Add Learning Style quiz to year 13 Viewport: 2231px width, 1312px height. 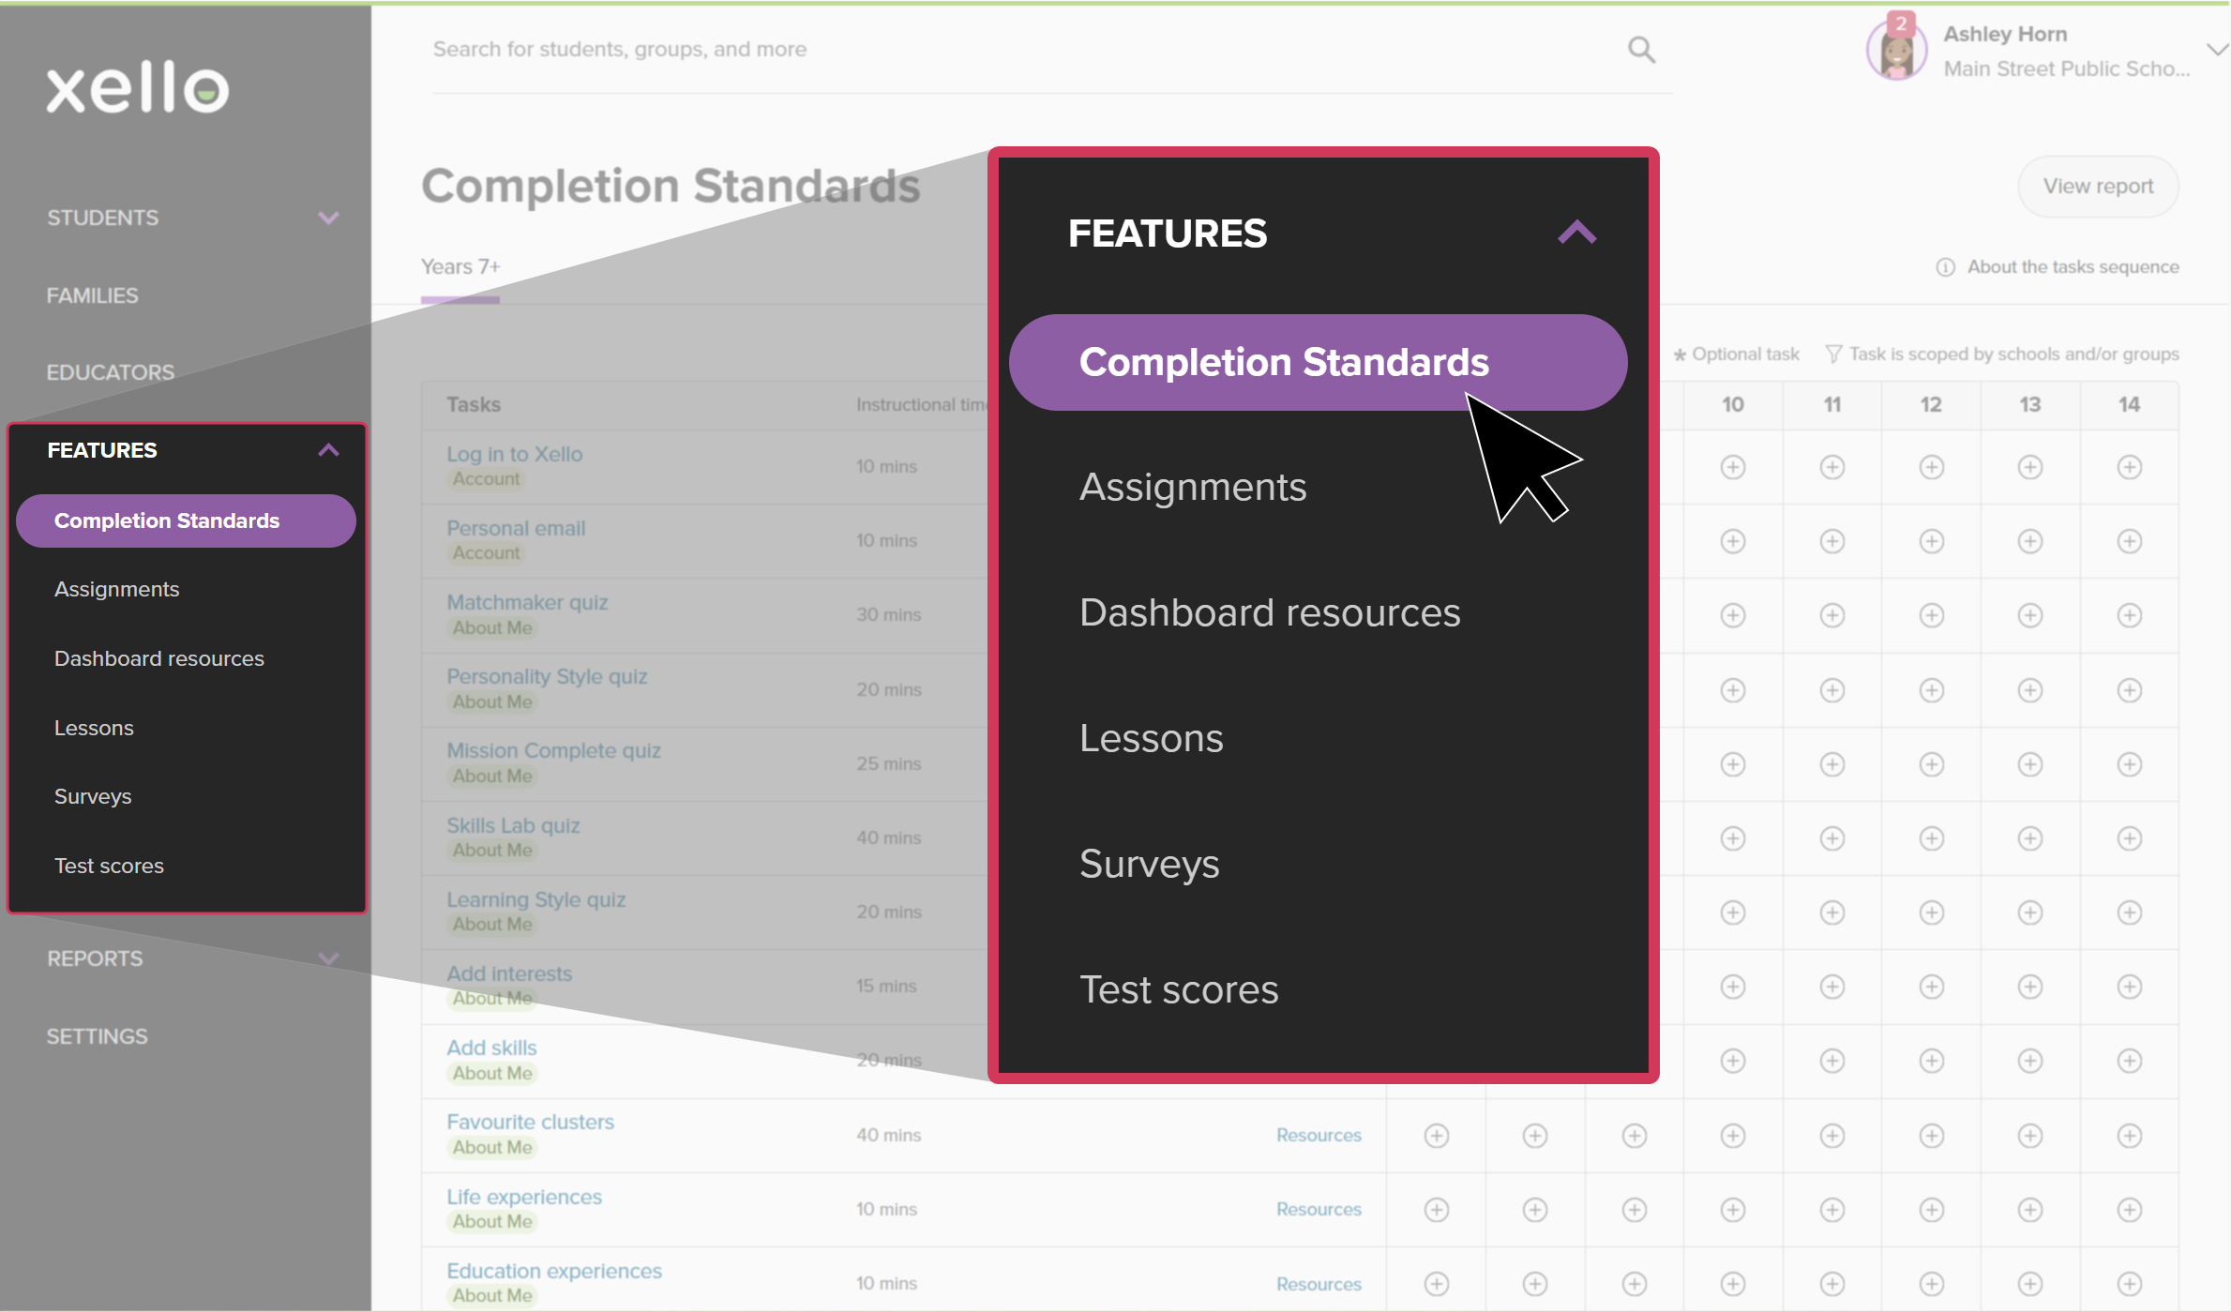point(2030,912)
